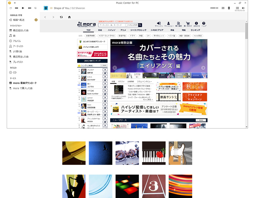Open アルバム in the library sidebar
Screen dimensions: 255x198
[x=17, y=41]
